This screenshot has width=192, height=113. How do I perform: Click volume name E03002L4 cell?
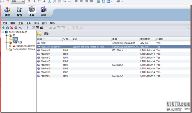tap(118, 65)
